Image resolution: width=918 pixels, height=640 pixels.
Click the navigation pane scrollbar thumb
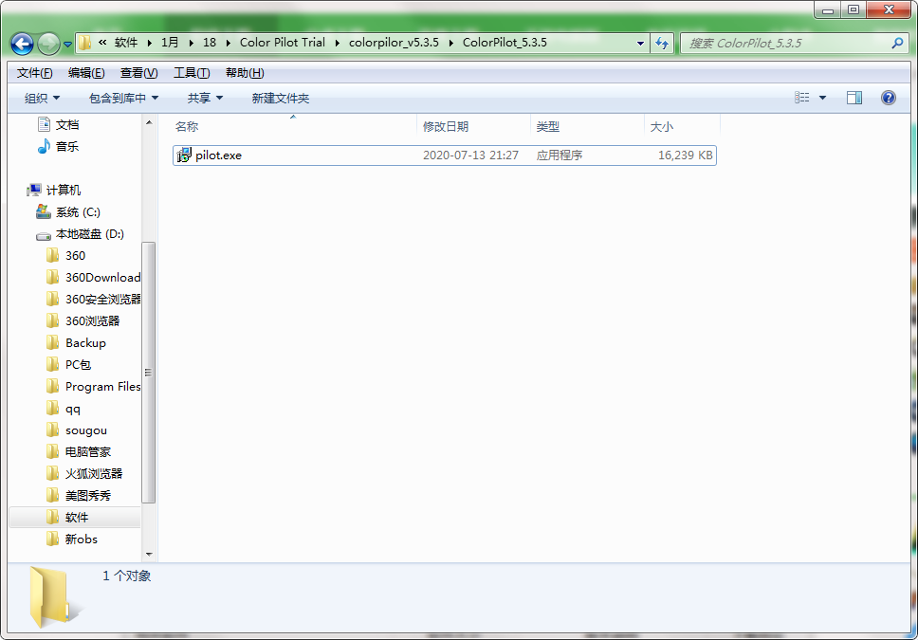click(149, 373)
